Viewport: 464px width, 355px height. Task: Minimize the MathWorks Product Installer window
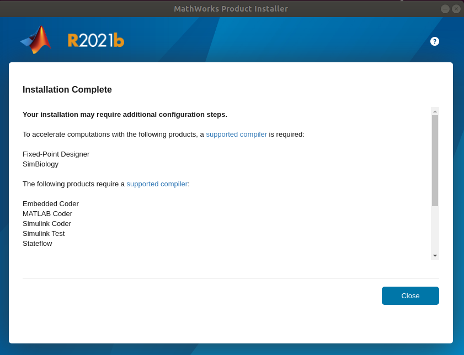(445, 9)
